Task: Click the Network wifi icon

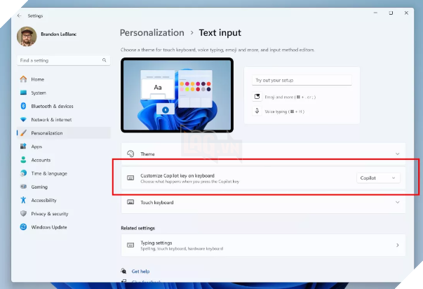Action: [23, 119]
